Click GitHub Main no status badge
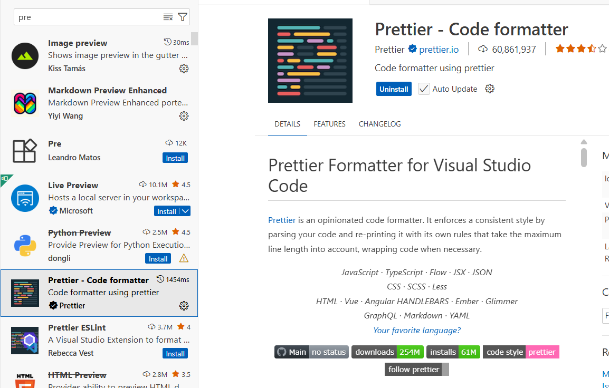Viewport: 609px width, 388px height. coord(311,352)
